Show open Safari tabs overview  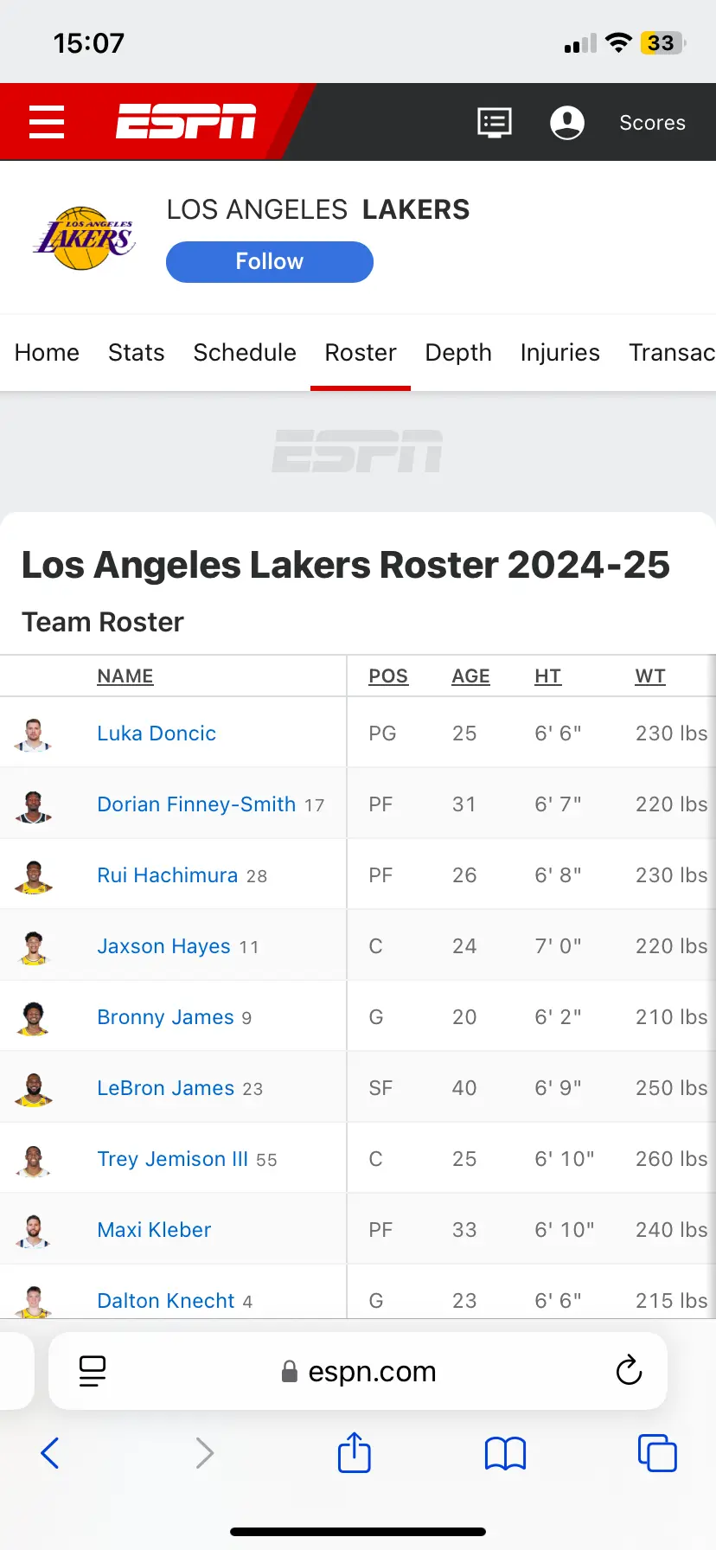[656, 1452]
